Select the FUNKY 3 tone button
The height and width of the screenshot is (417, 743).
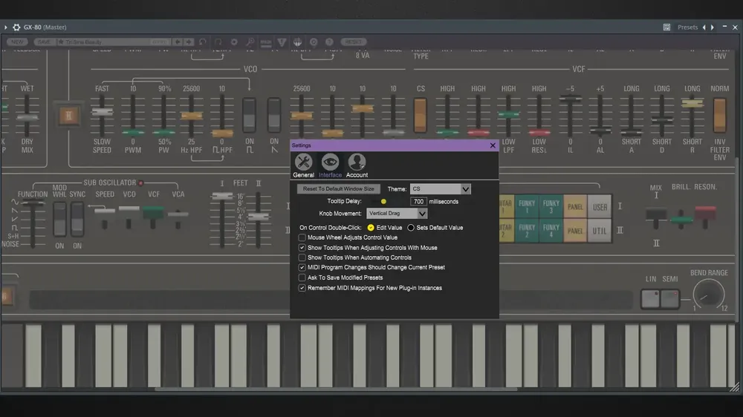click(x=551, y=207)
